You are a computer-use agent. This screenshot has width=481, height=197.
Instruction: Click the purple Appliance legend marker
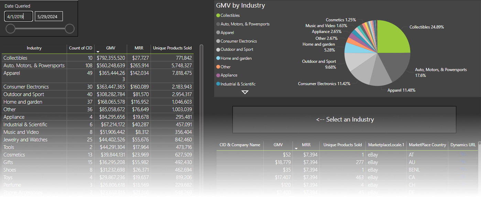[218, 75]
